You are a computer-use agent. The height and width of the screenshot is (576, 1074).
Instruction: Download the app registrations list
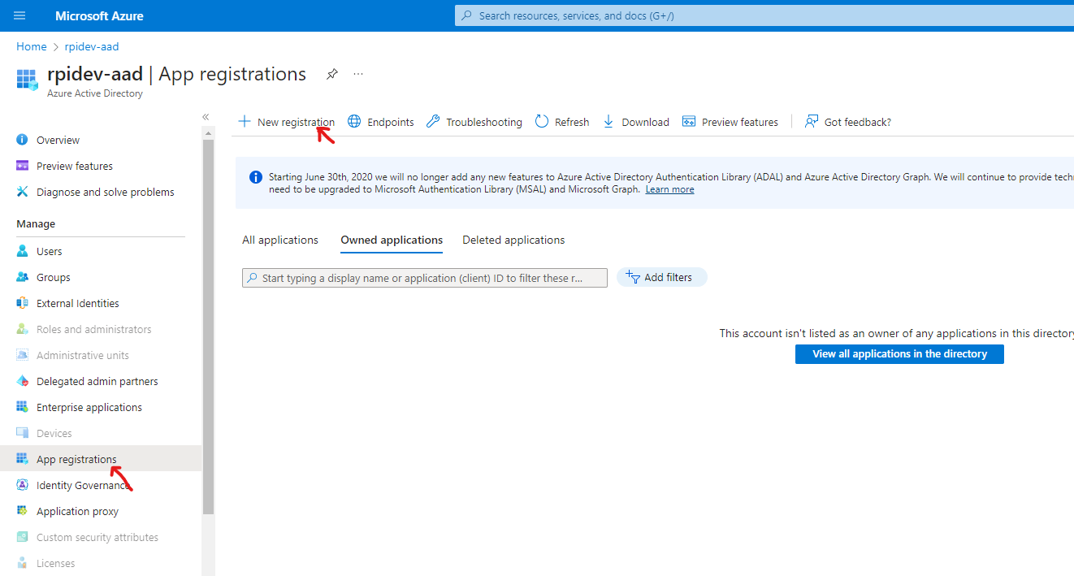pyautogui.click(x=636, y=122)
